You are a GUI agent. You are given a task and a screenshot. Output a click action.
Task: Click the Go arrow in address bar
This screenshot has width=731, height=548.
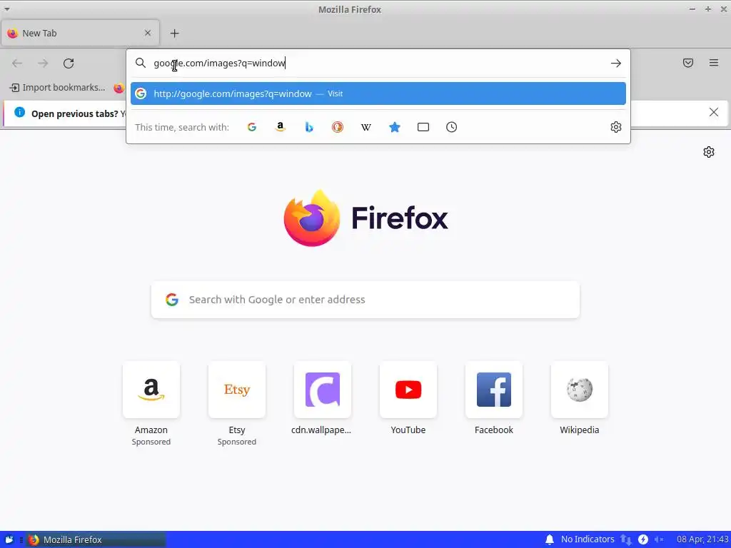(616, 63)
